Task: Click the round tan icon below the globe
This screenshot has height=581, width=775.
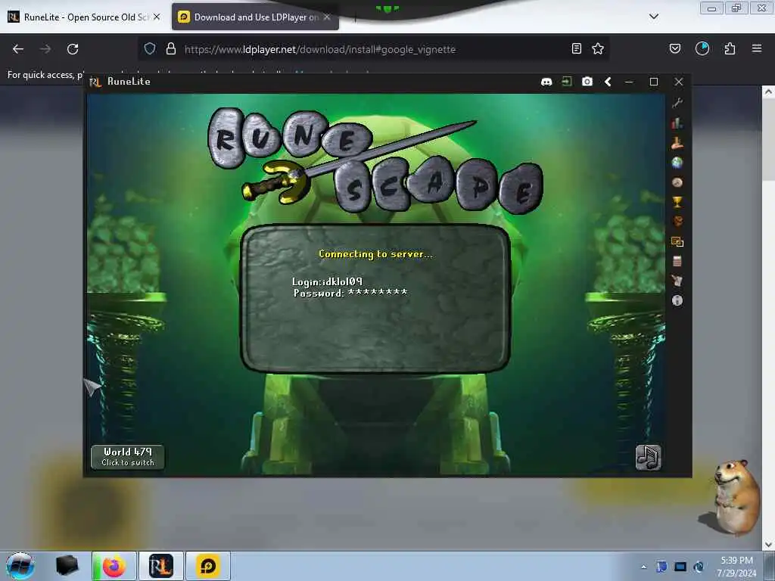Action: click(677, 182)
